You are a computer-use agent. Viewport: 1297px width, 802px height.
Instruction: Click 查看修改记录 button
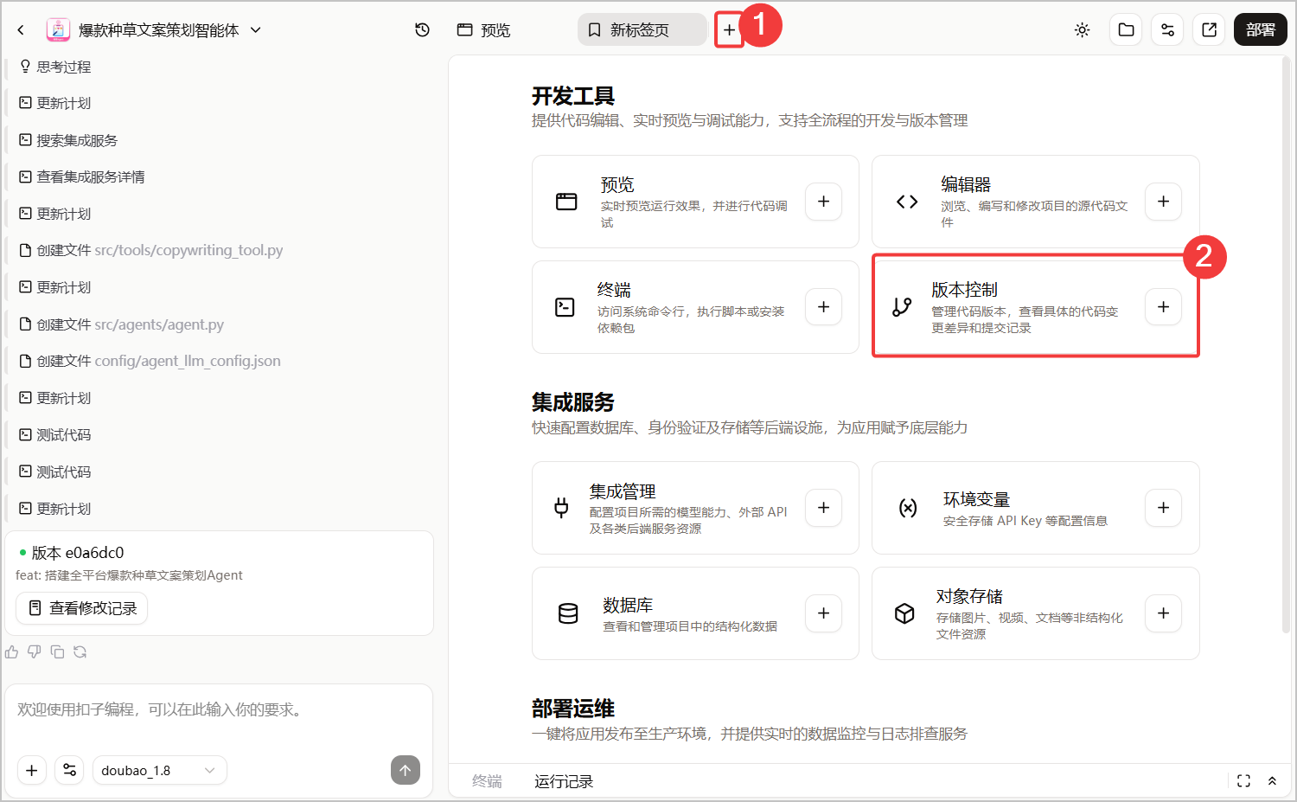click(82, 608)
